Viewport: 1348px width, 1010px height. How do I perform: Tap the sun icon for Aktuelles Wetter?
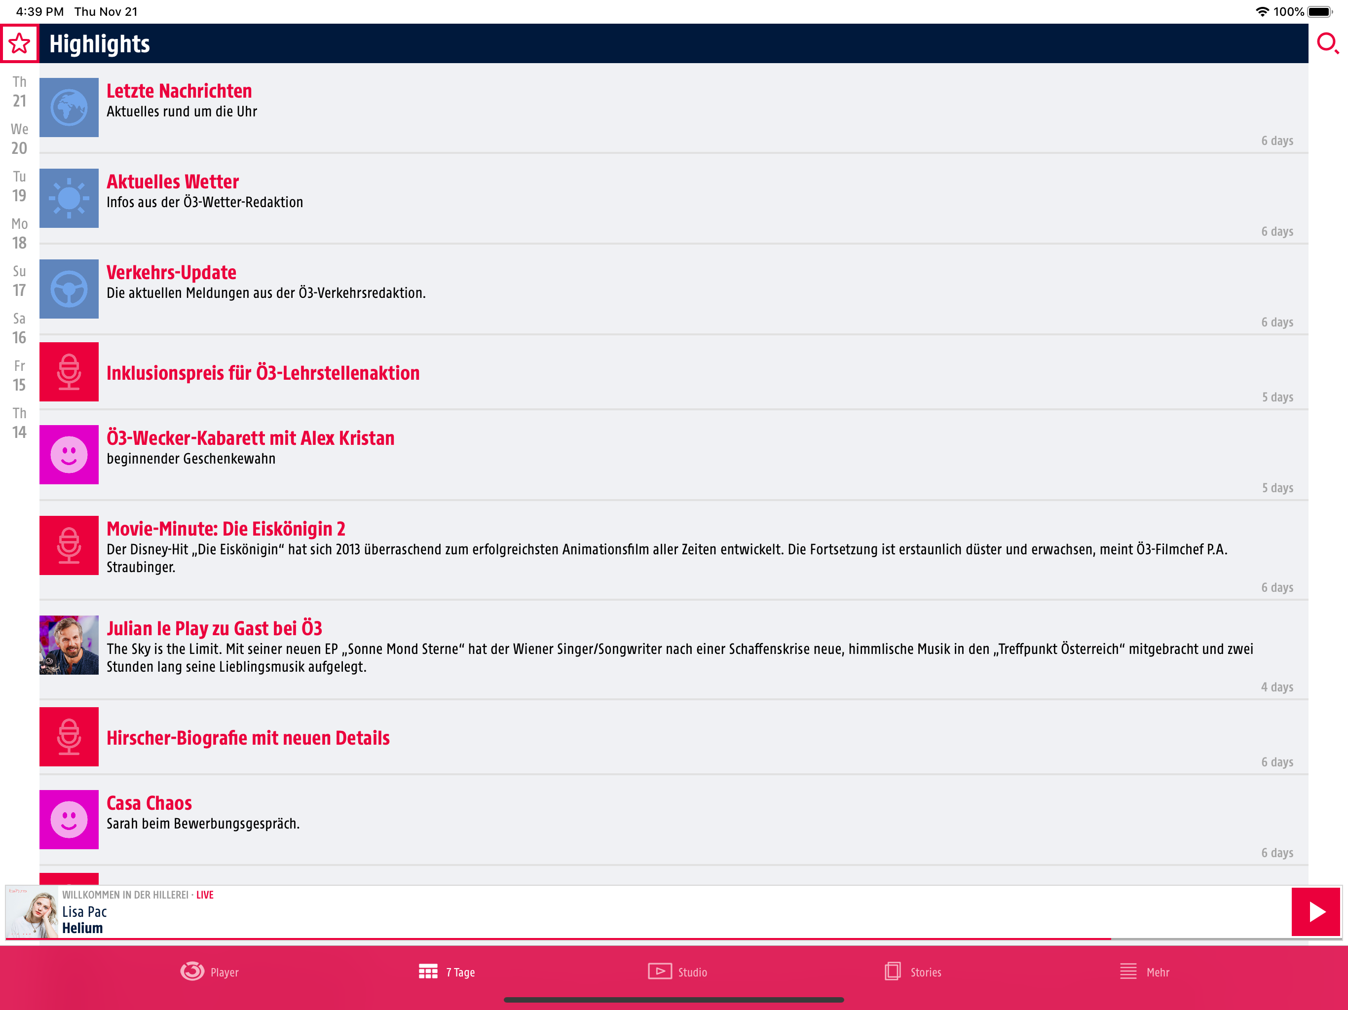pyautogui.click(x=69, y=198)
